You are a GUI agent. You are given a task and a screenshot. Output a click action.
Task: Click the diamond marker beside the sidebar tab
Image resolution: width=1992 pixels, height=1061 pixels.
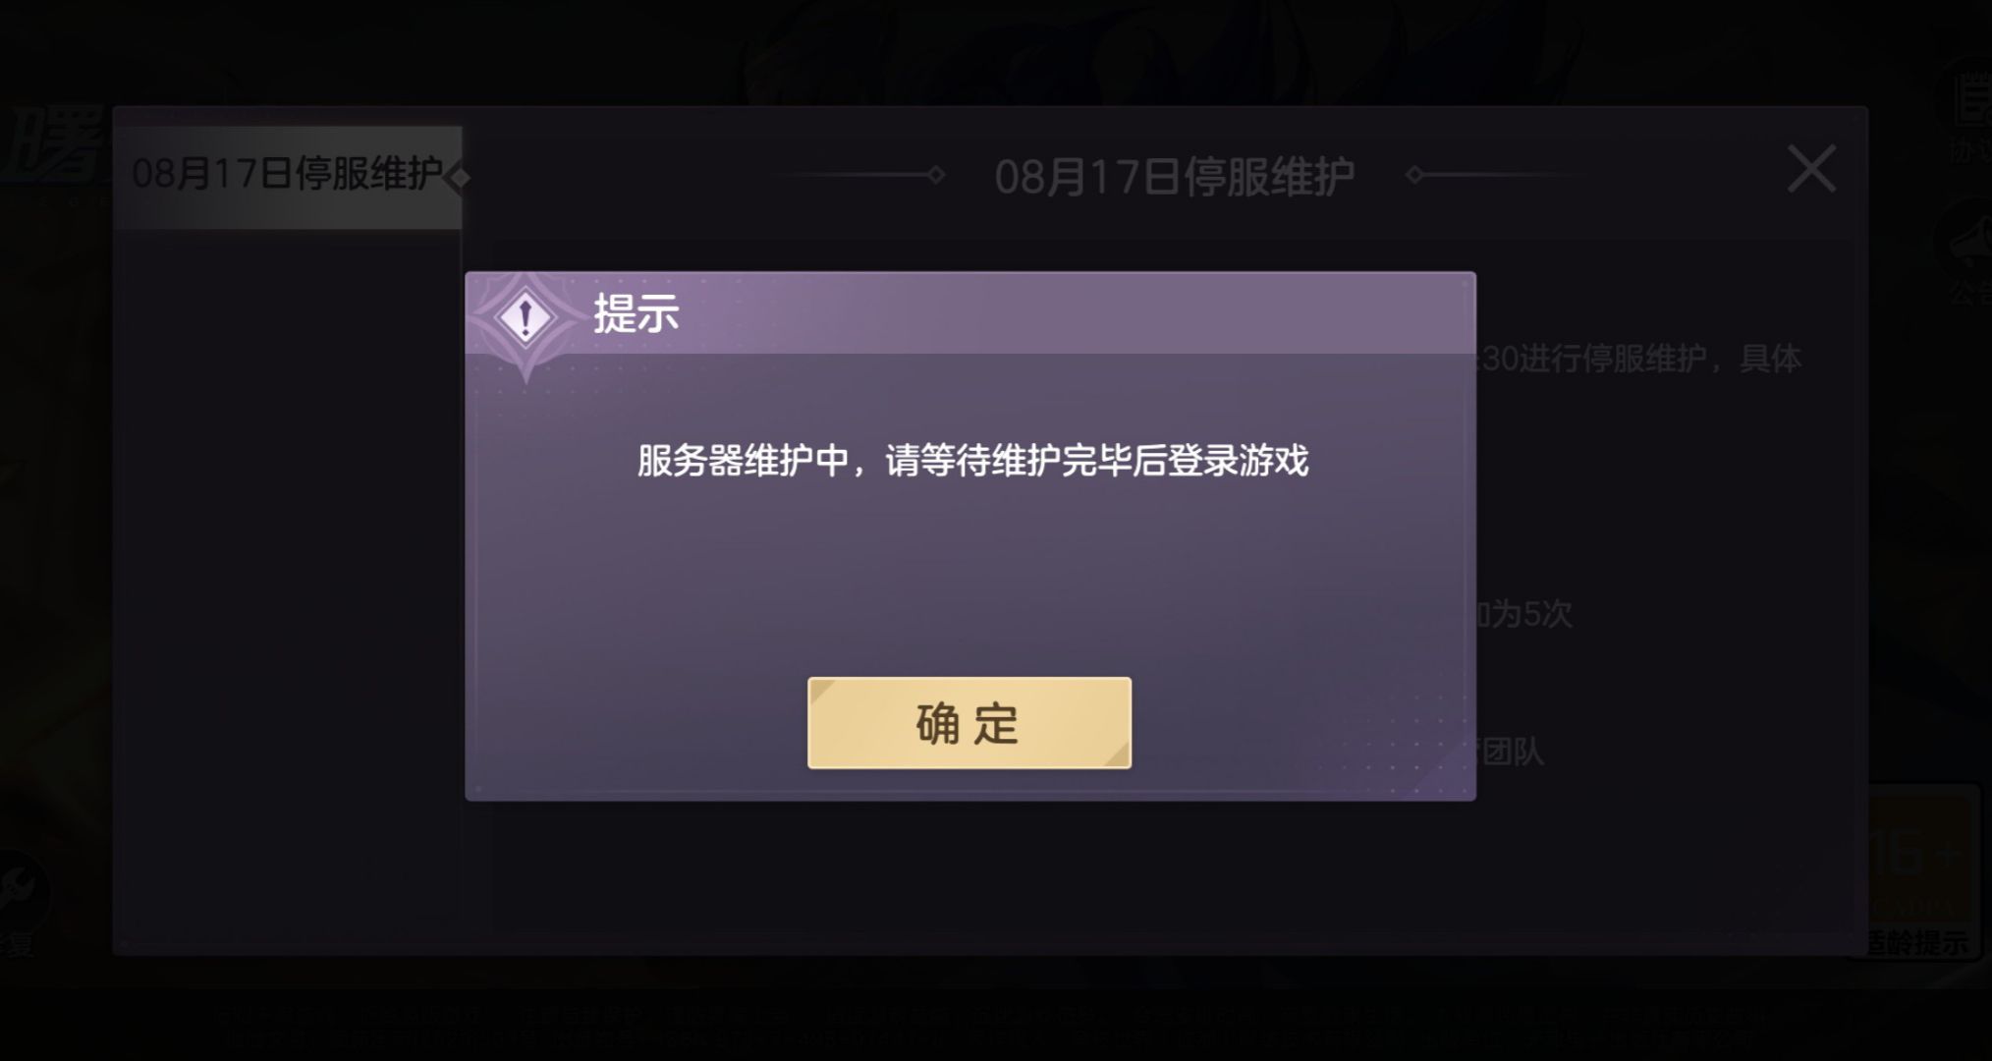coord(457,178)
